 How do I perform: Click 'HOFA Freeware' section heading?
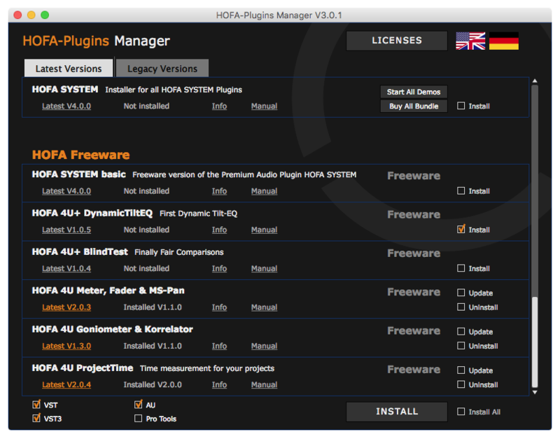(80, 155)
